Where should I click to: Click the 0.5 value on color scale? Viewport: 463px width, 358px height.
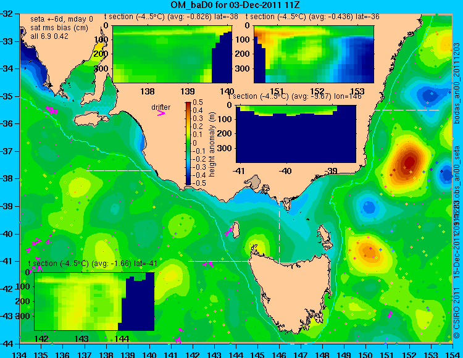pos(198,102)
